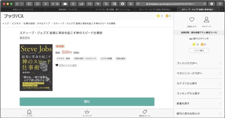This screenshot has height=118, width=225.
Task: Increase text size with large A
Action: [57, 4]
